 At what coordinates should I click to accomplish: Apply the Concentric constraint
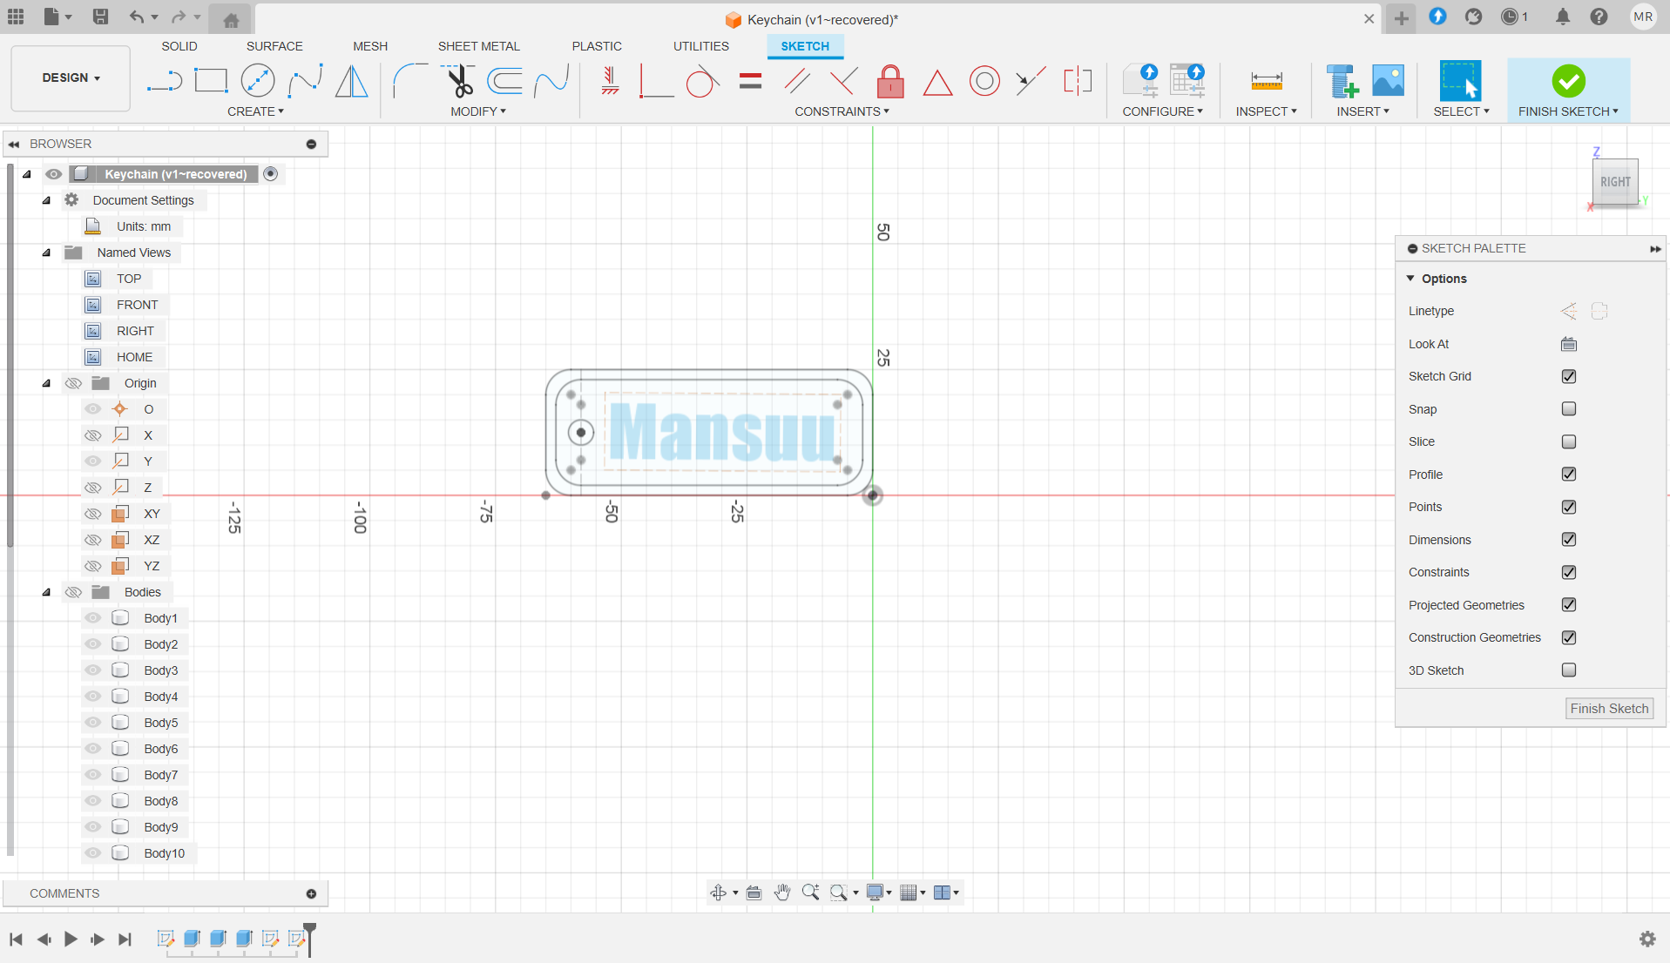[984, 81]
